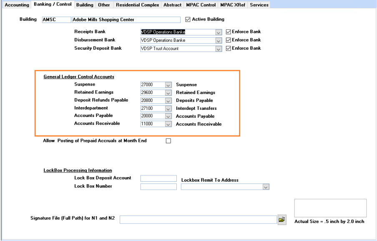Click the Security Deposit Bank label
Image resolution: width=377 pixels, height=241 pixels.
pos(98,48)
